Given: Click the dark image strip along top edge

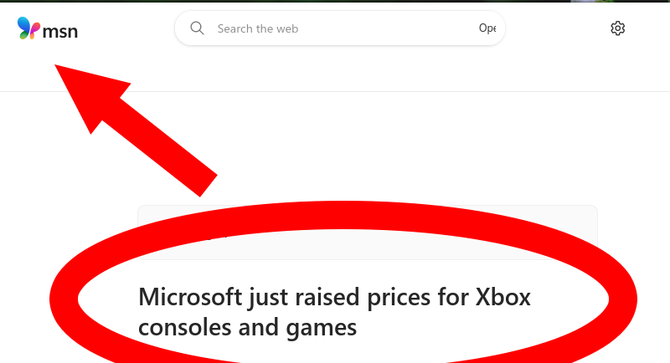Looking at the screenshot, I should pos(335,1).
